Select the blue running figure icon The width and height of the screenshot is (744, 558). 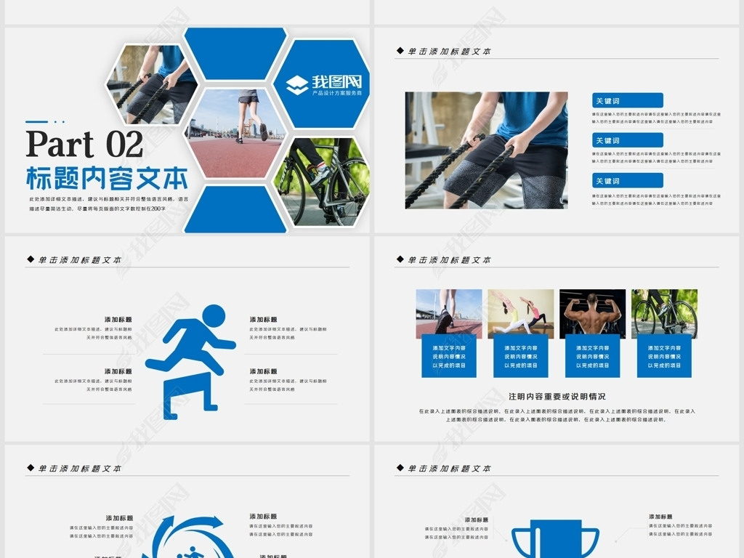coord(191,362)
